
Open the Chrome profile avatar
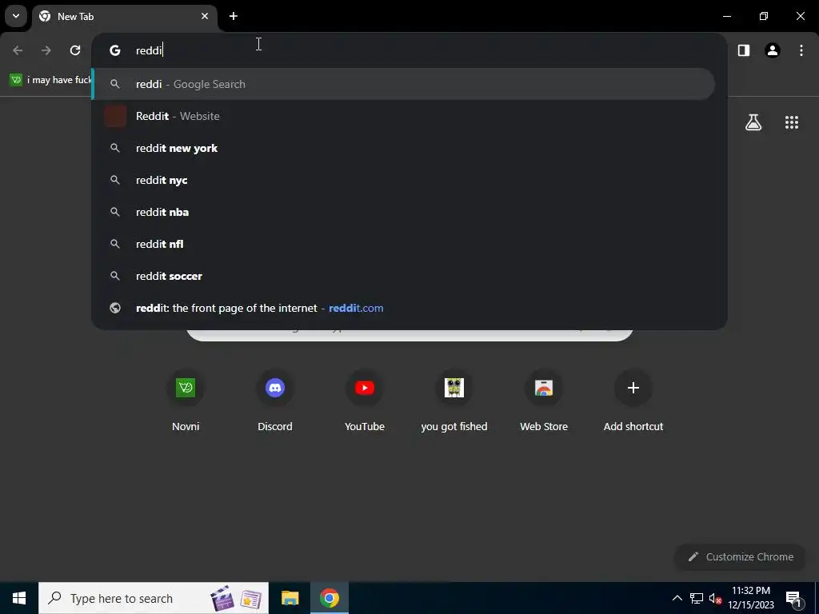(773, 50)
